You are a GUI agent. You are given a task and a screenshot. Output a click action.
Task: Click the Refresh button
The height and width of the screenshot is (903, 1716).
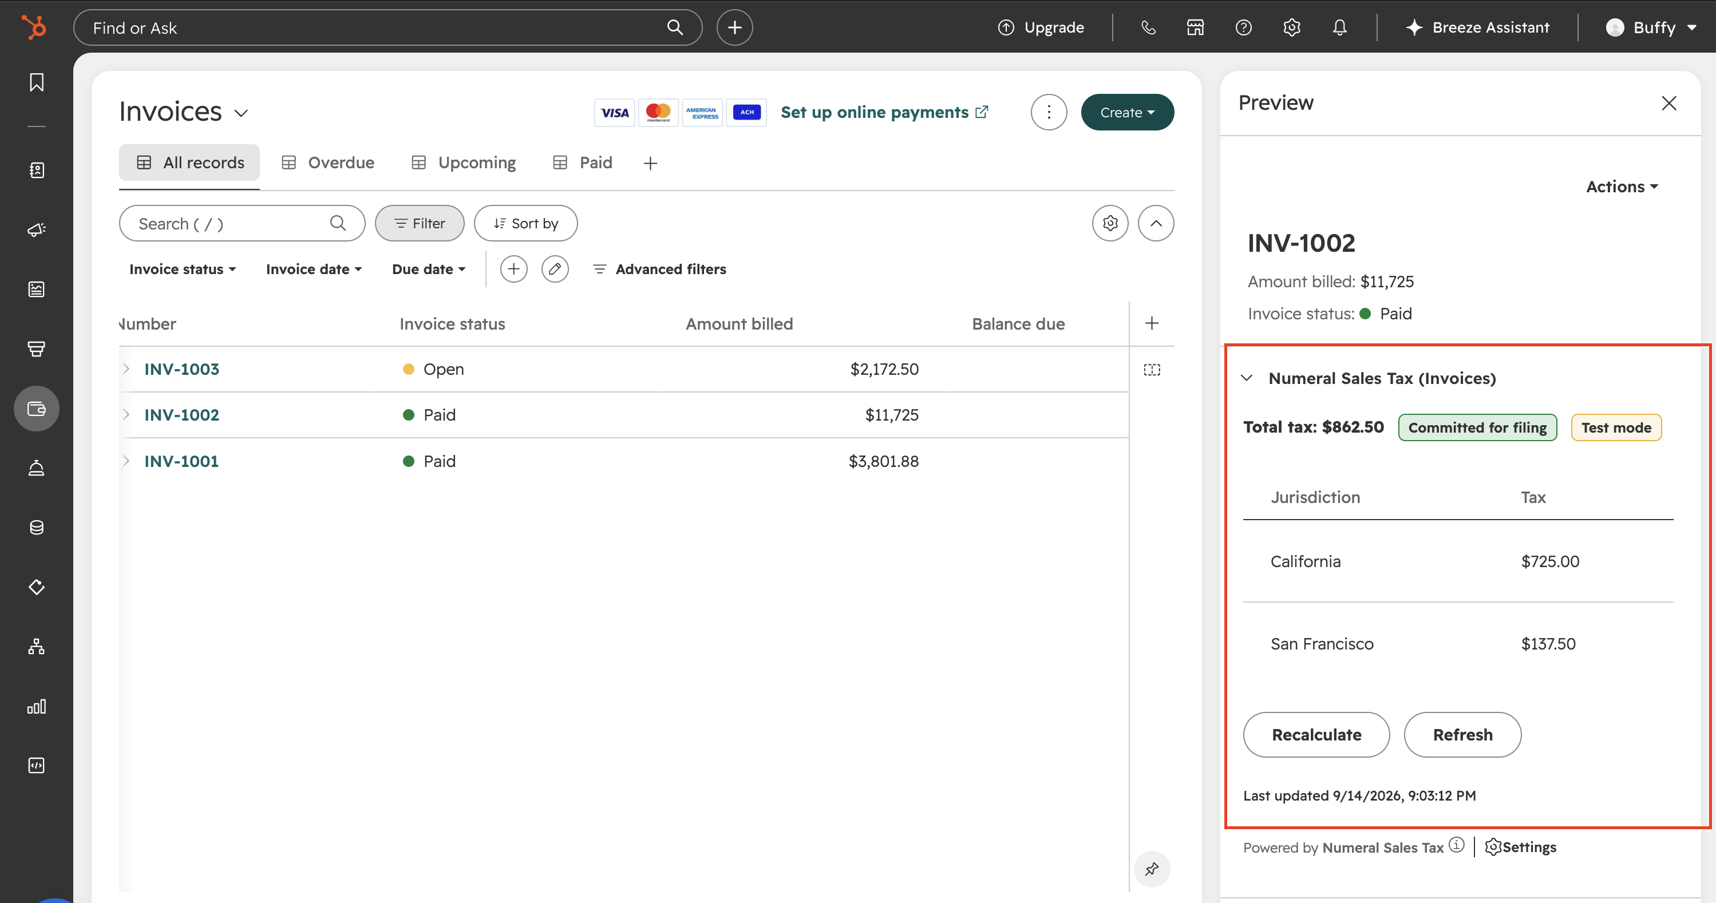click(x=1463, y=735)
